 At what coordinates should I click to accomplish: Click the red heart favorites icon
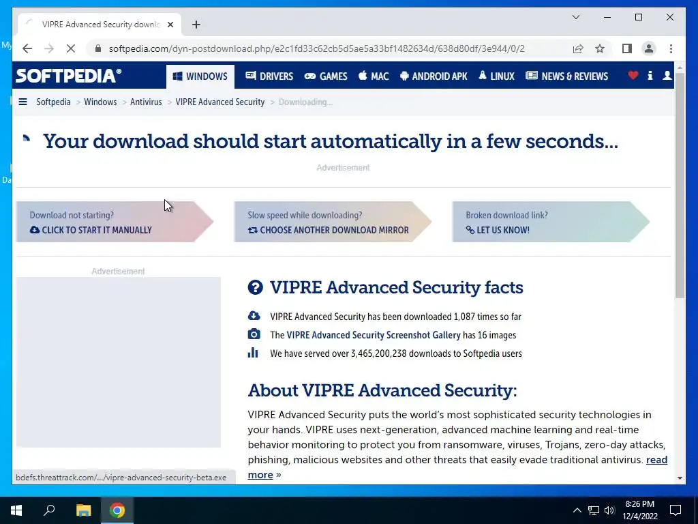click(x=633, y=76)
